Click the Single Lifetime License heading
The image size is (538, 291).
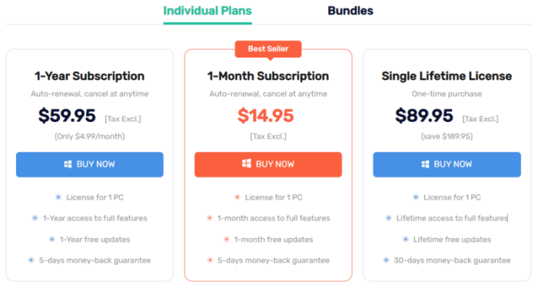click(x=447, y=76)
